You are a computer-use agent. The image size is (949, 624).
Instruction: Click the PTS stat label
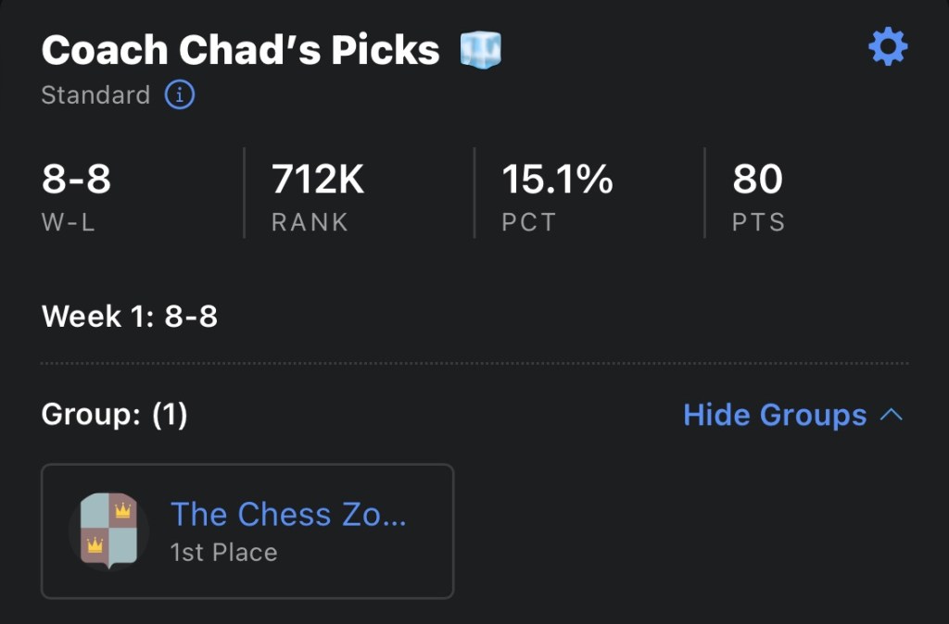pos(758,223)
